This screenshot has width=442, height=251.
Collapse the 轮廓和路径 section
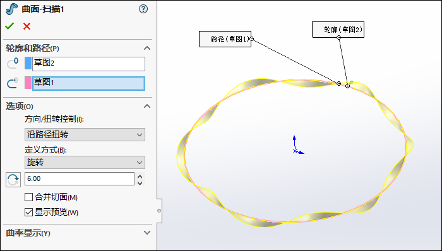click(147, 48)
